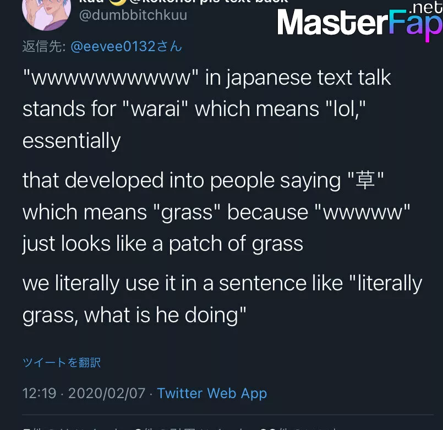
Task: Click the 草 kanji character
Action: (x=365, y=180)
